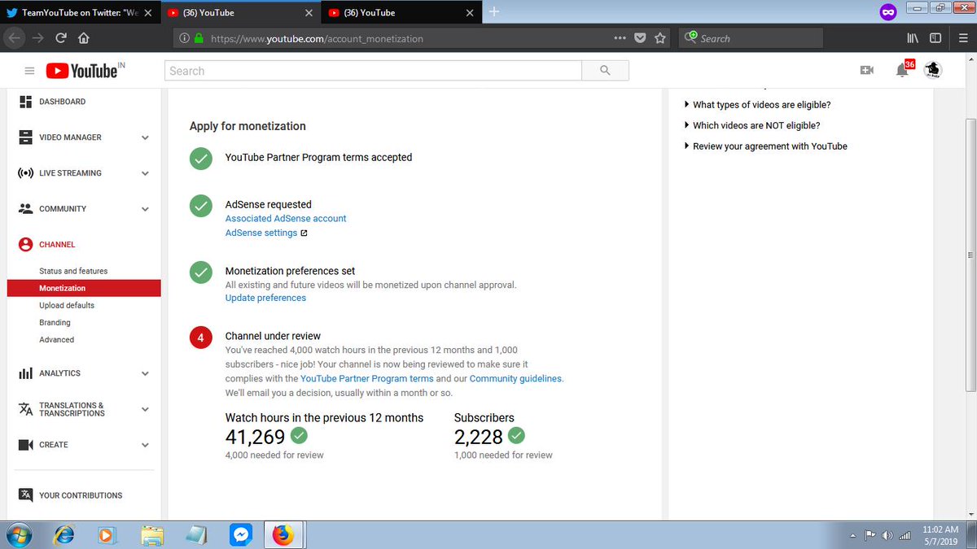The image size is (977, 549).
Task: Show hidden tray icons arrow
Action: click(852, 536)
